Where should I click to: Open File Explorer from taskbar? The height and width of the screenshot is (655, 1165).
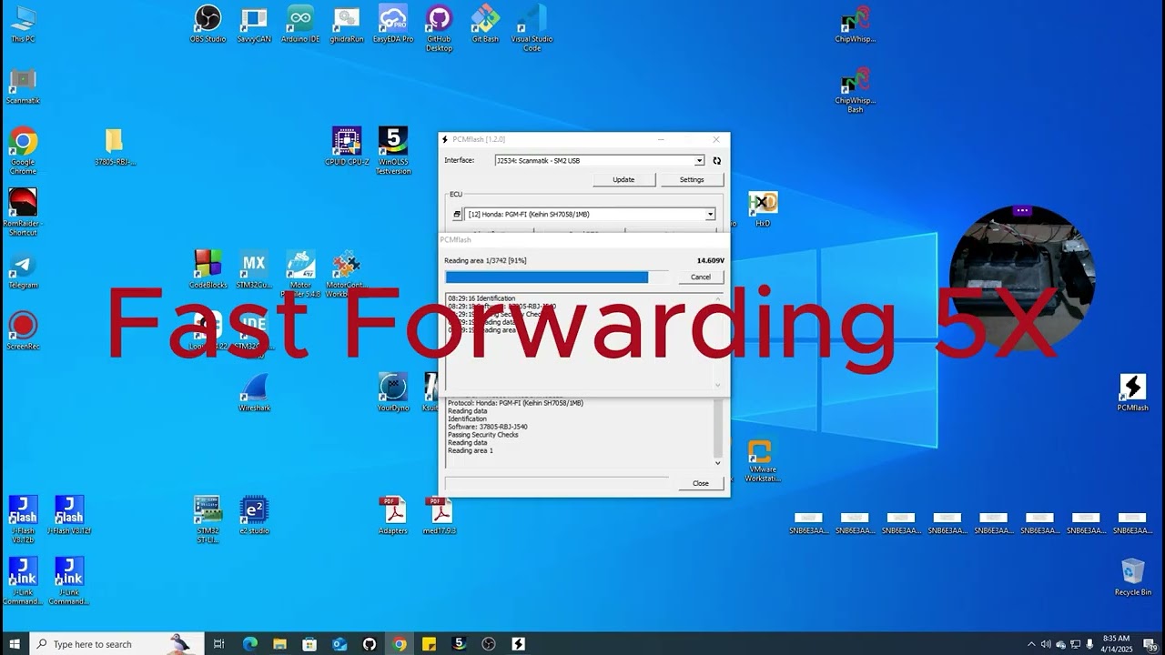coord(280,644)
